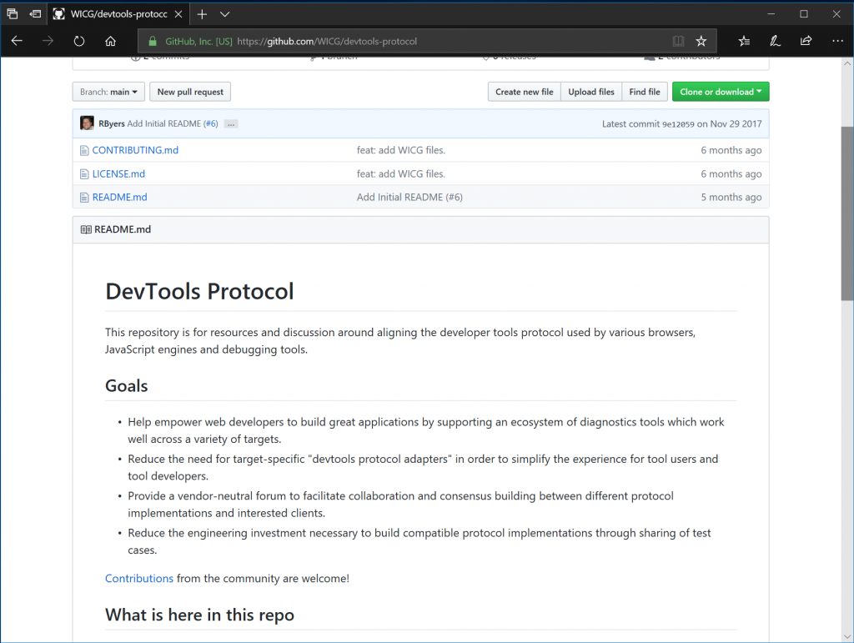Show tab previews chevron
Image resolution: width=854 pixels, height=643 pixels.
pos(225,14)
